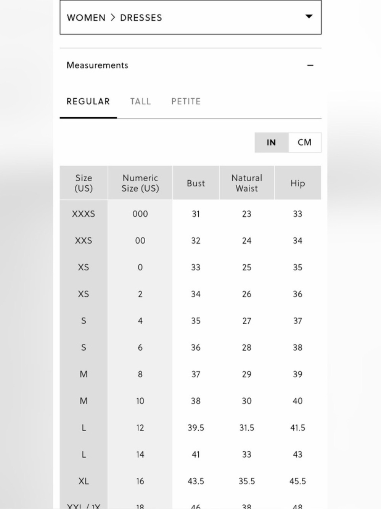Click the Hip column header
The height and width of the screenshot is (509, 381).
coord(298,183)
